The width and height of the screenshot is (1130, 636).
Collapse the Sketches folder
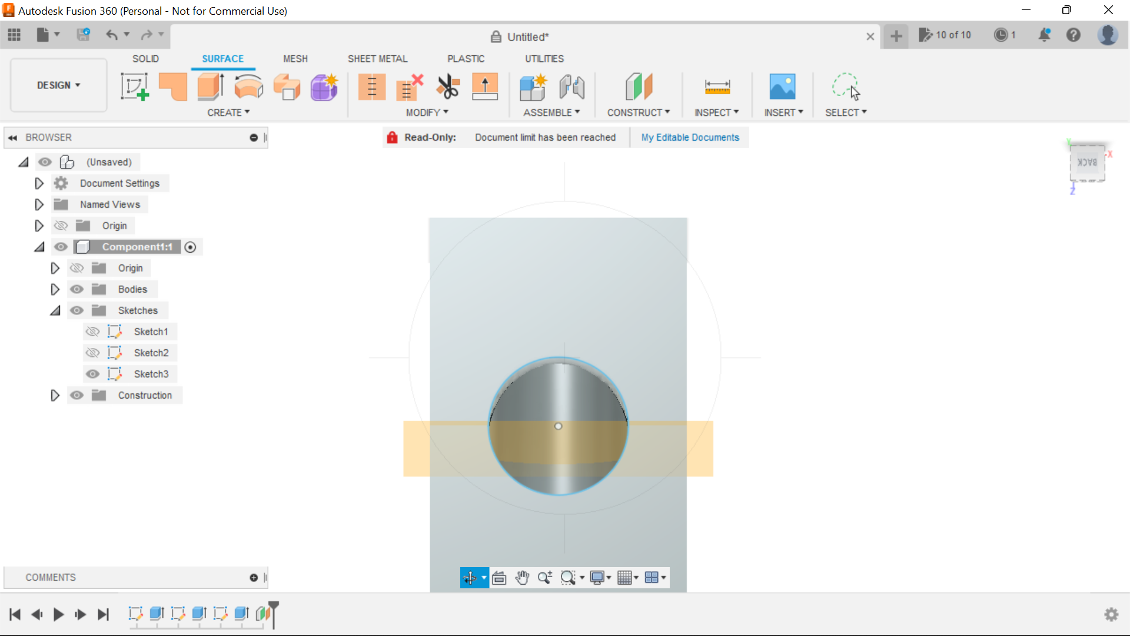click(x=55, y=310)
